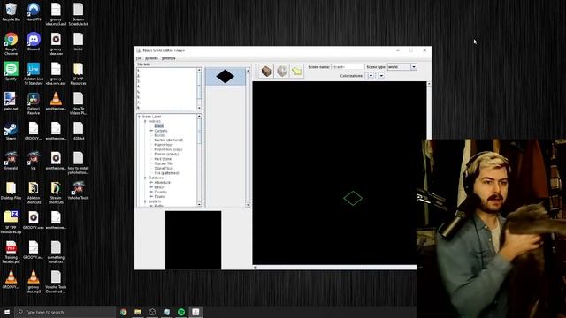The height and width of the screenshot is (318, 566).
Task: Select the Red Stone tile entry
Action: [163, 159]
